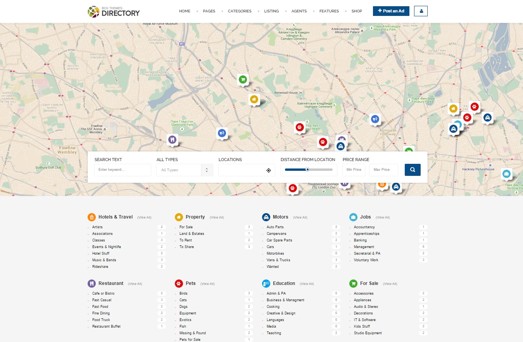This screenshot has height=342, width=523.
Task: Click the Box Themes Directory logo
Action: [x=114, y=12]
